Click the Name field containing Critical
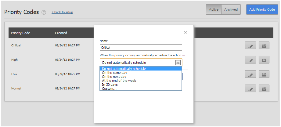Screen dimensions: 281x127 tap(141, 48)
